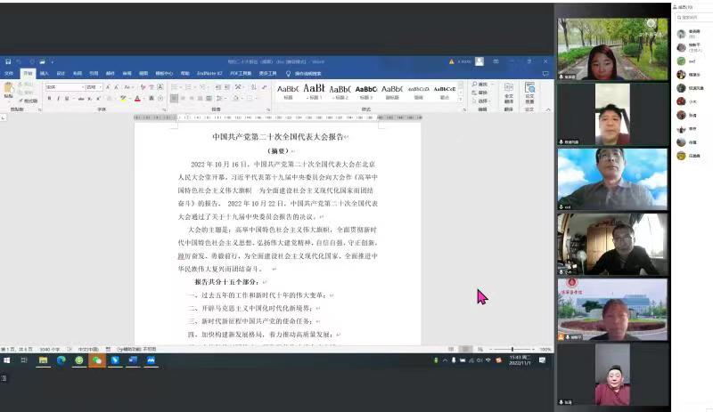Click the 论文查重 icon in ribbon
Image resolution: width=713 pixels, height=412 pixels.
pos(529,92)
